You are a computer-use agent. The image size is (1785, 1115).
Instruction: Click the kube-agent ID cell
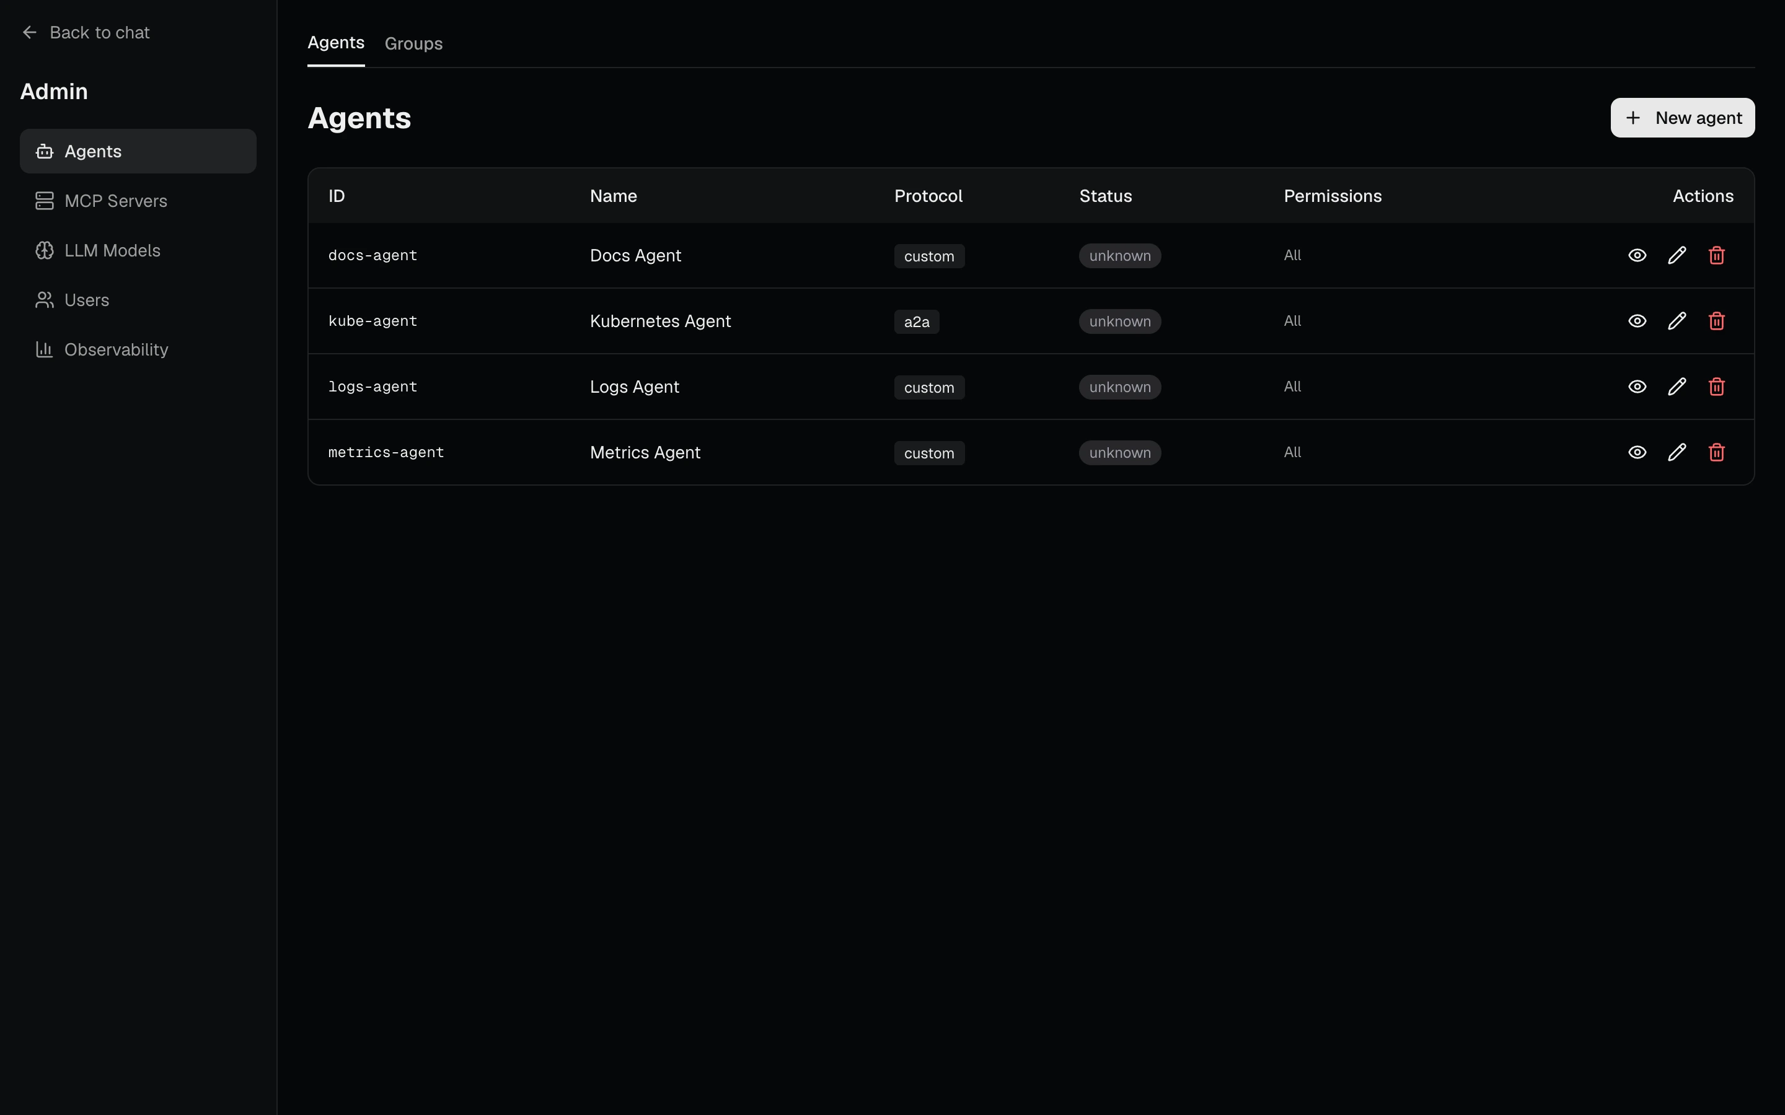pyautogui.click(x=372, y=321)
